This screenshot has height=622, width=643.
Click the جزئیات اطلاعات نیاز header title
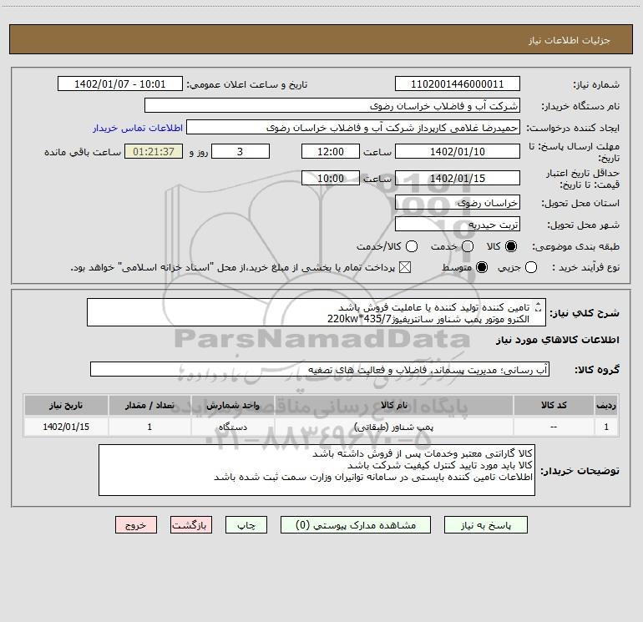pos(570,40)
